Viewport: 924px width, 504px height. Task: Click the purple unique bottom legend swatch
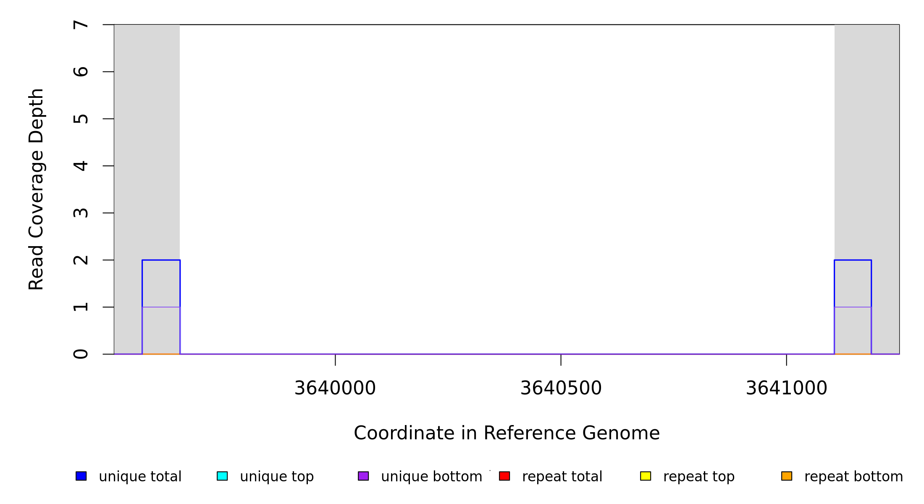[x=363, y=476]
